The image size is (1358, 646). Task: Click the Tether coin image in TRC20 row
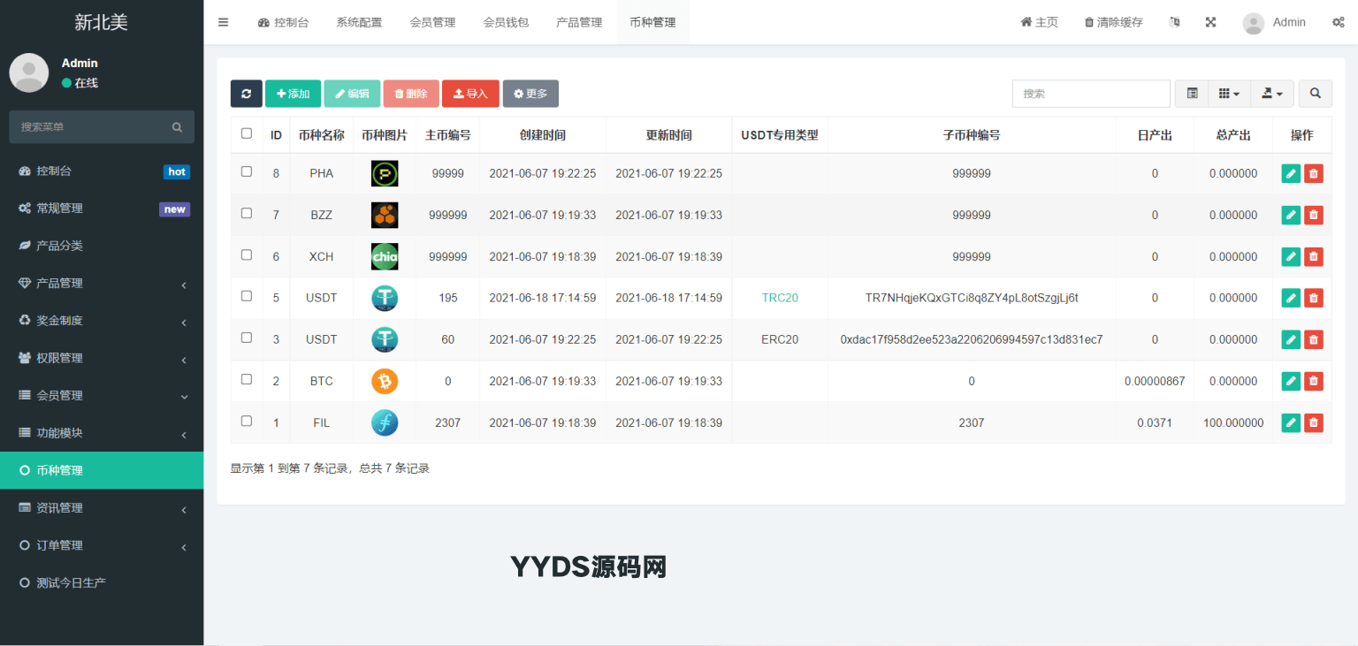pos(385,299)
